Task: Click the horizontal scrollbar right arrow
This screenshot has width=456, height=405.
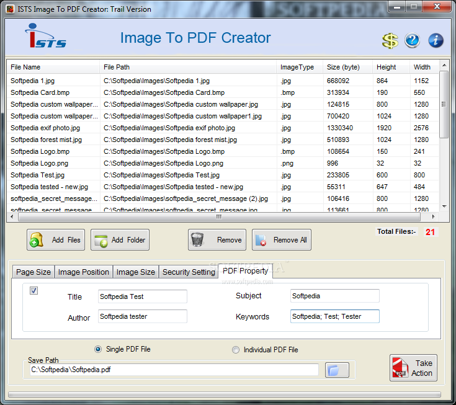Action: 433,216
